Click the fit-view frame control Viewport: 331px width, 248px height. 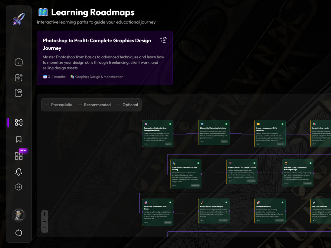tap(45, 229)
